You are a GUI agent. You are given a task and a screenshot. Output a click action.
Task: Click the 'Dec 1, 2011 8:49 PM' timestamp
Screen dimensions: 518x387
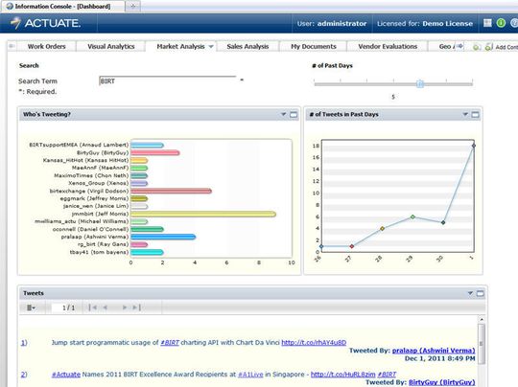click(x=439, y=358)
